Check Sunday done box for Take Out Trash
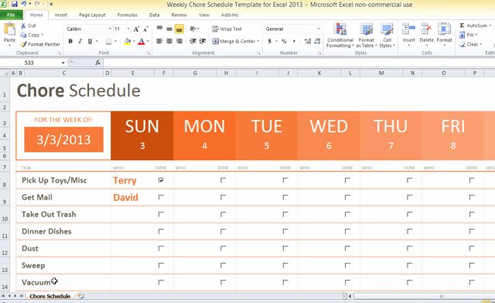The image size is (495, 303). (x=161, y=214)
